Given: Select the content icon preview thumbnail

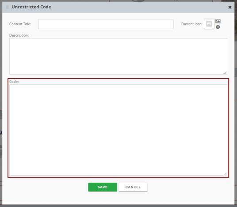Looking at the screenshot, I should tap(209, 24).
